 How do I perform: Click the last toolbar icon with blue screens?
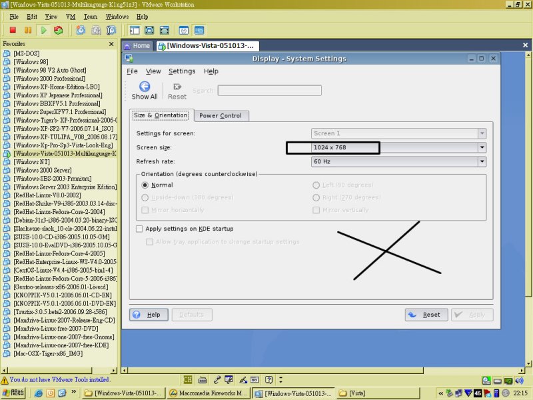[x=199, y=30]
